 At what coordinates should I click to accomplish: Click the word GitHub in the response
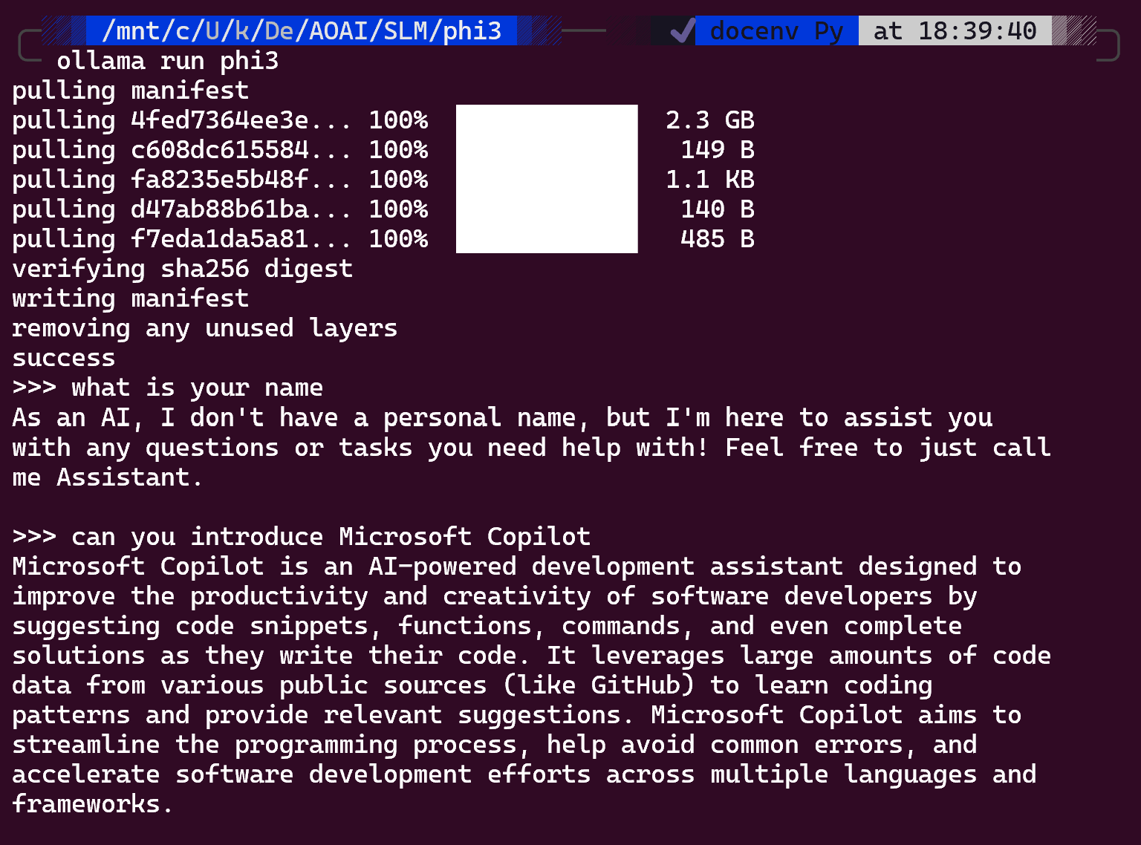(x=636, y=685)
